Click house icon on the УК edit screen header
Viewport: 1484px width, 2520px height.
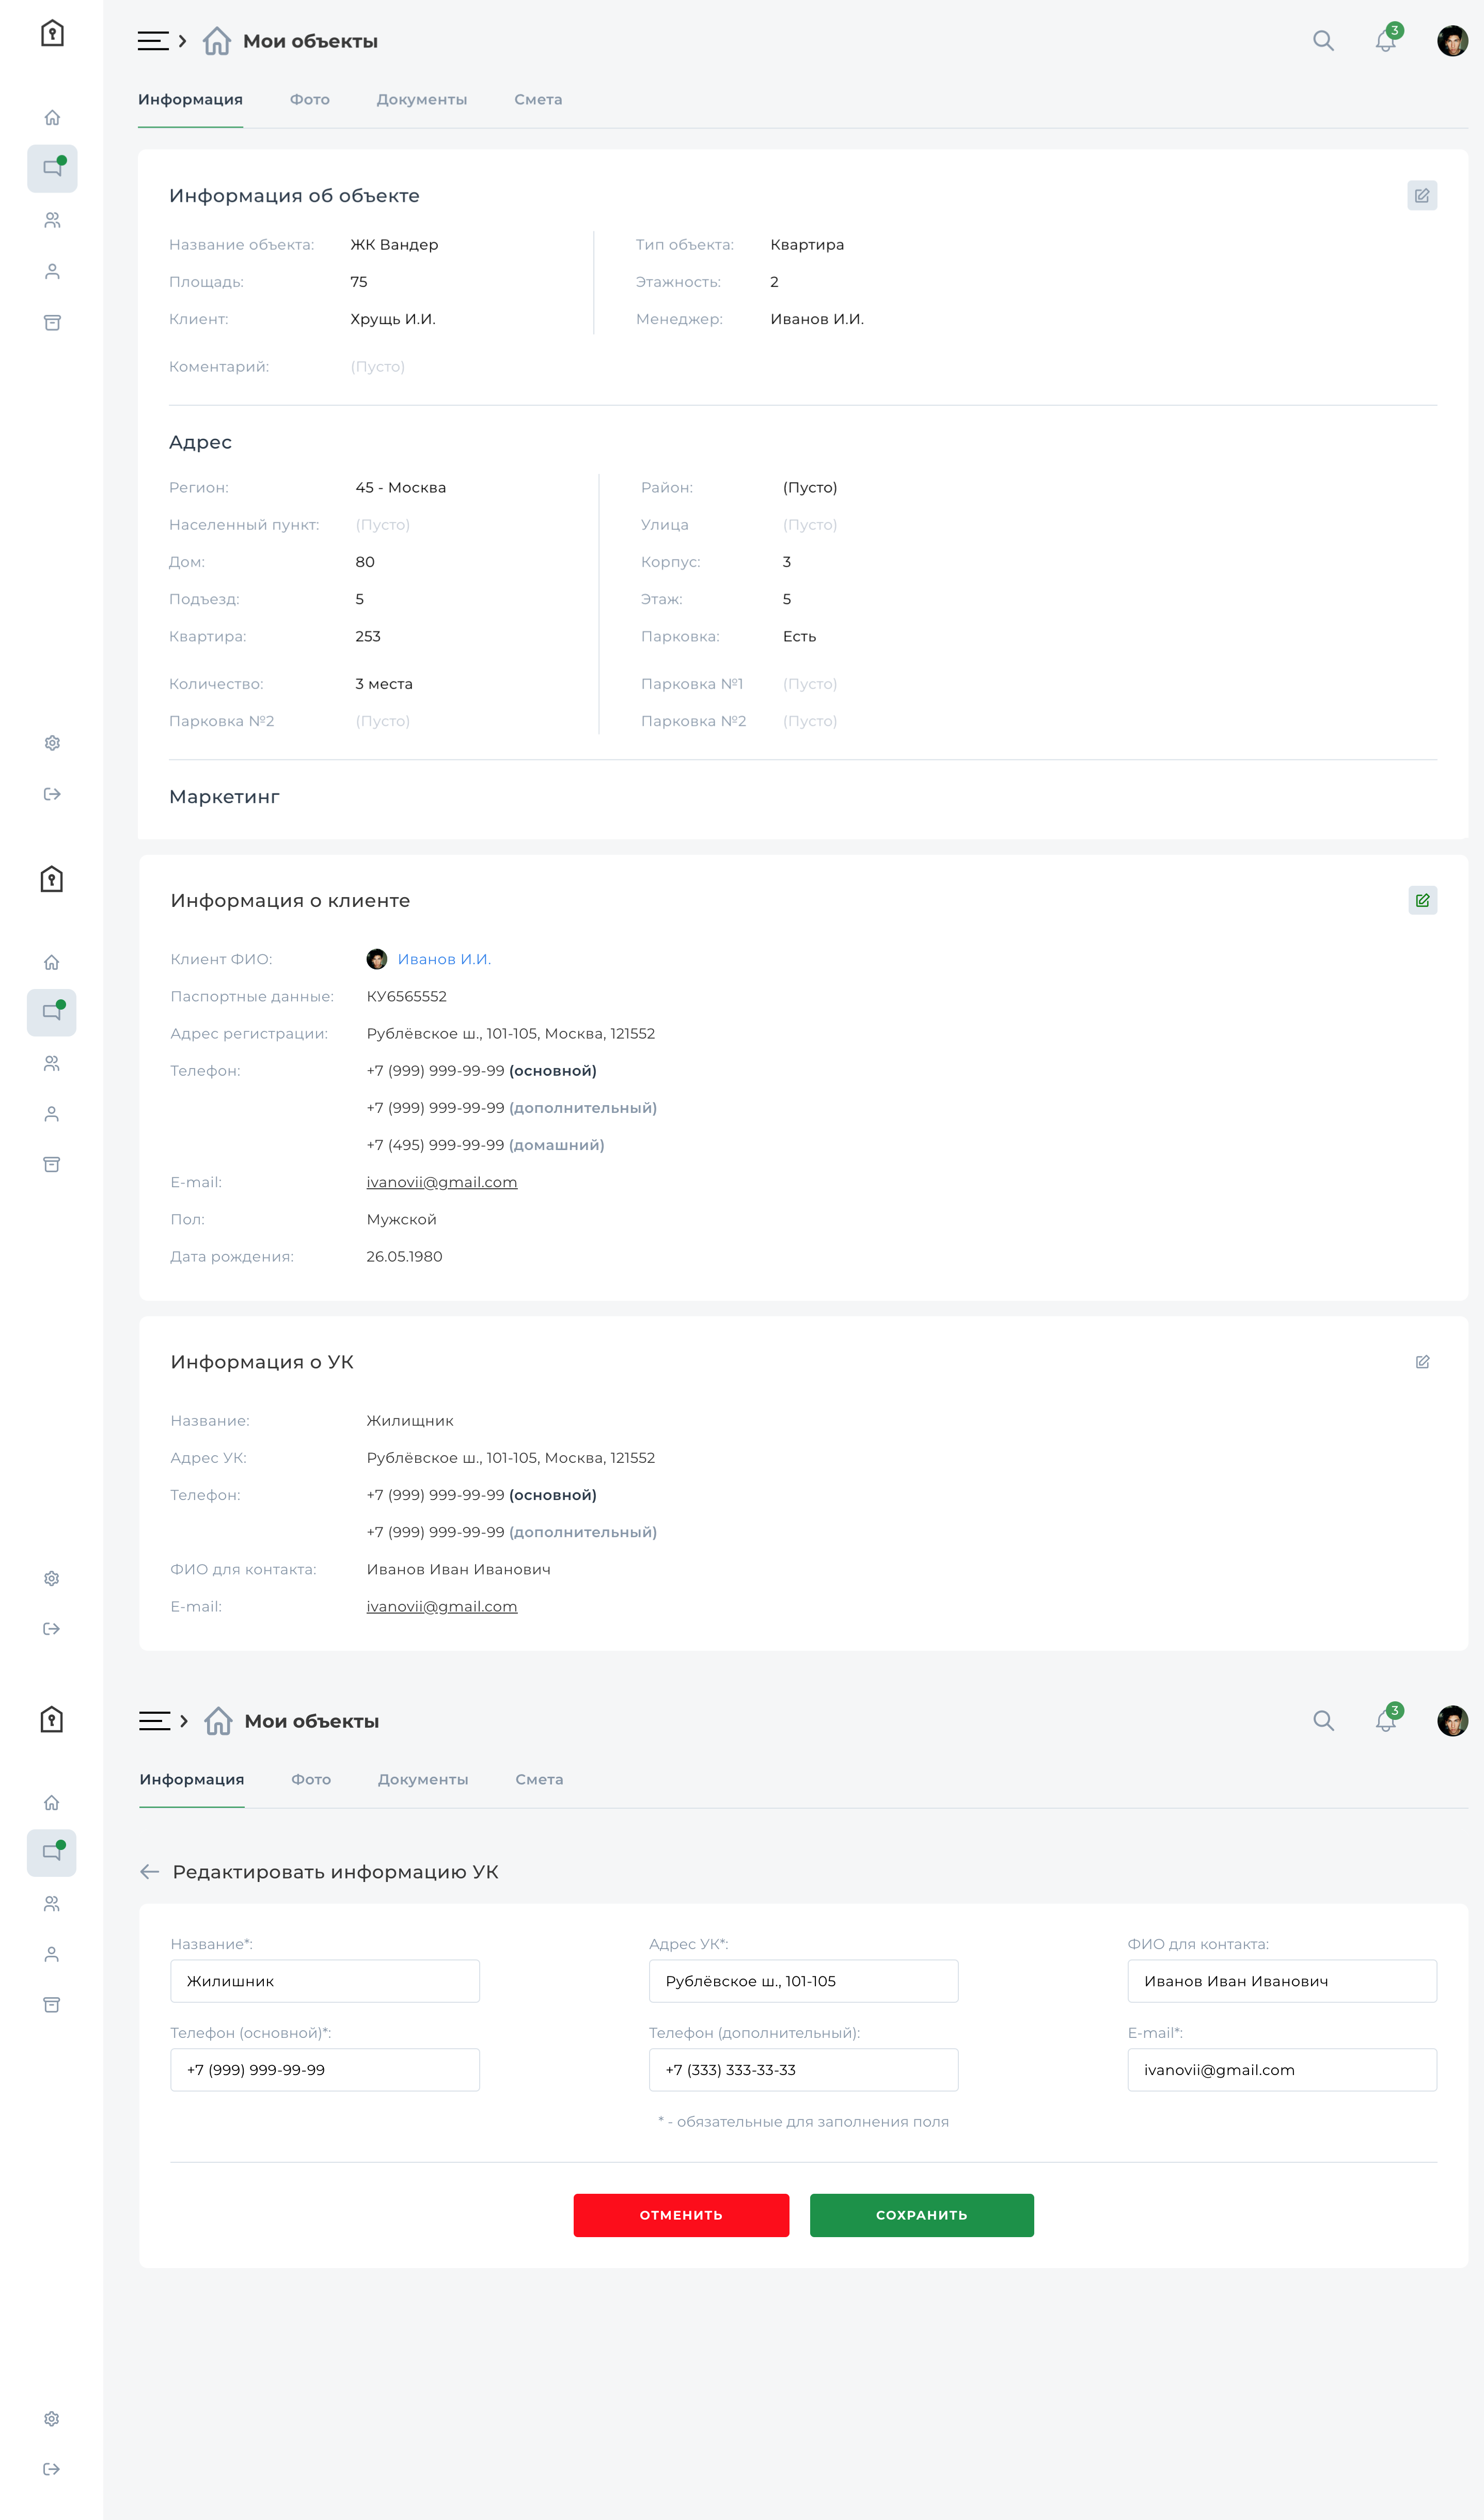pos(218,1721)
